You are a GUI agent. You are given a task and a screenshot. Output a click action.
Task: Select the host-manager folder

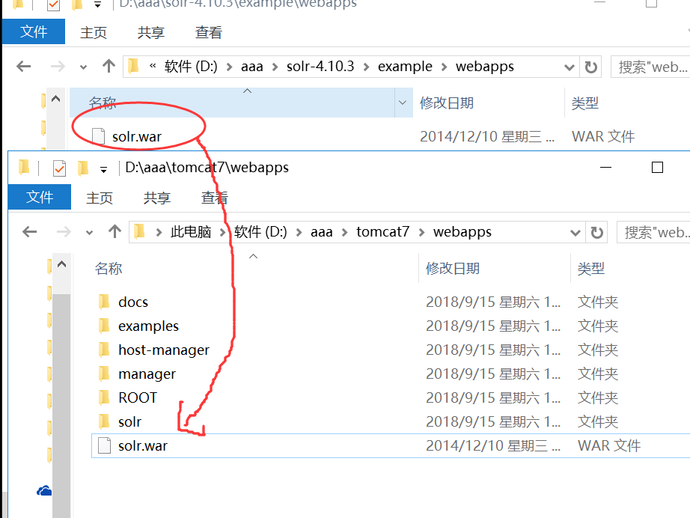pyautogui.click(x=164, y=350)
